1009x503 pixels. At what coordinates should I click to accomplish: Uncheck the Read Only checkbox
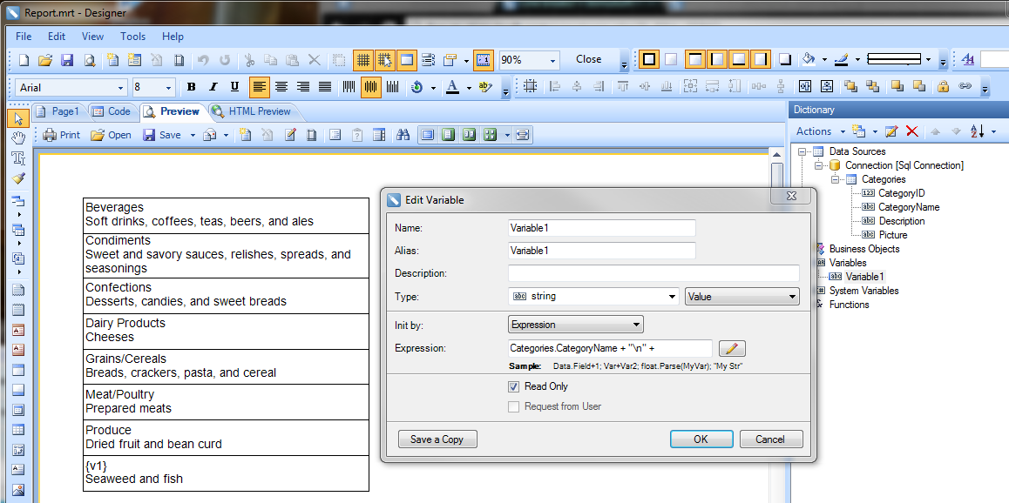coord(513,386)
